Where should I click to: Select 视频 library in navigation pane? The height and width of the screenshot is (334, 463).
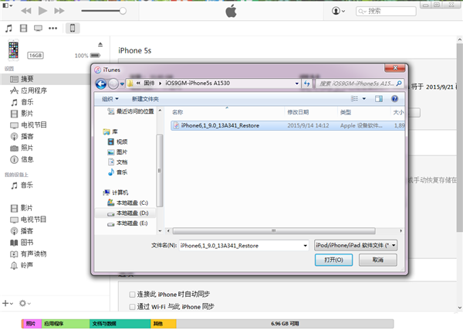click(117, 141)
